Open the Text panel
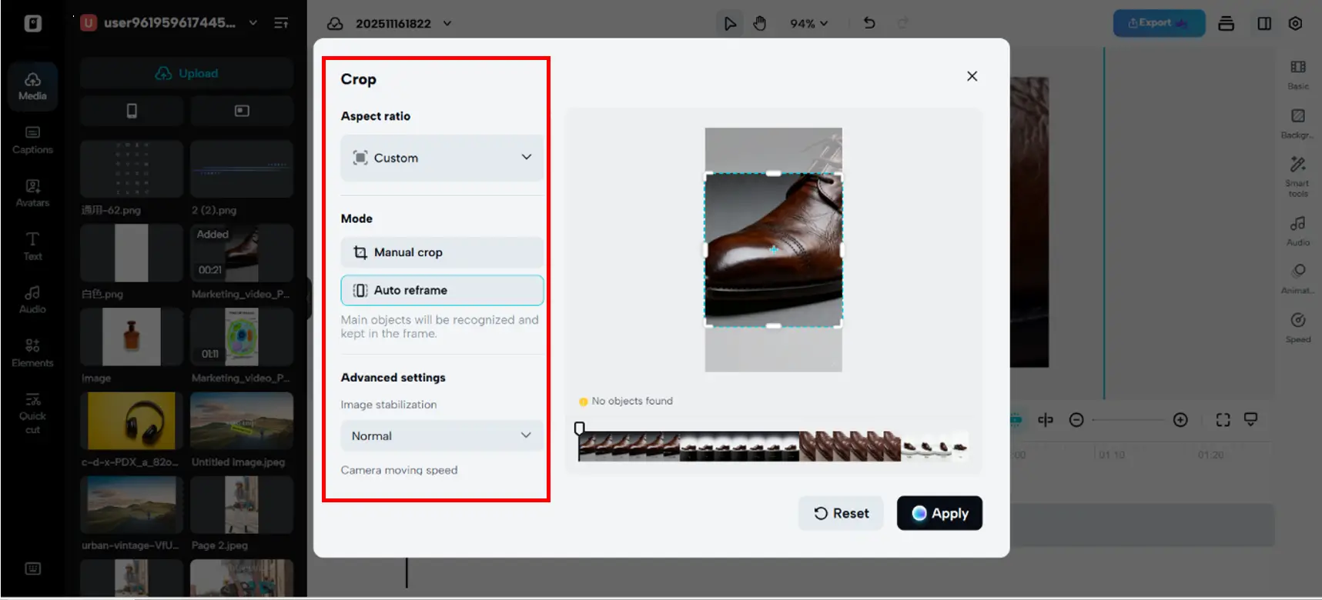 point(32,245)
